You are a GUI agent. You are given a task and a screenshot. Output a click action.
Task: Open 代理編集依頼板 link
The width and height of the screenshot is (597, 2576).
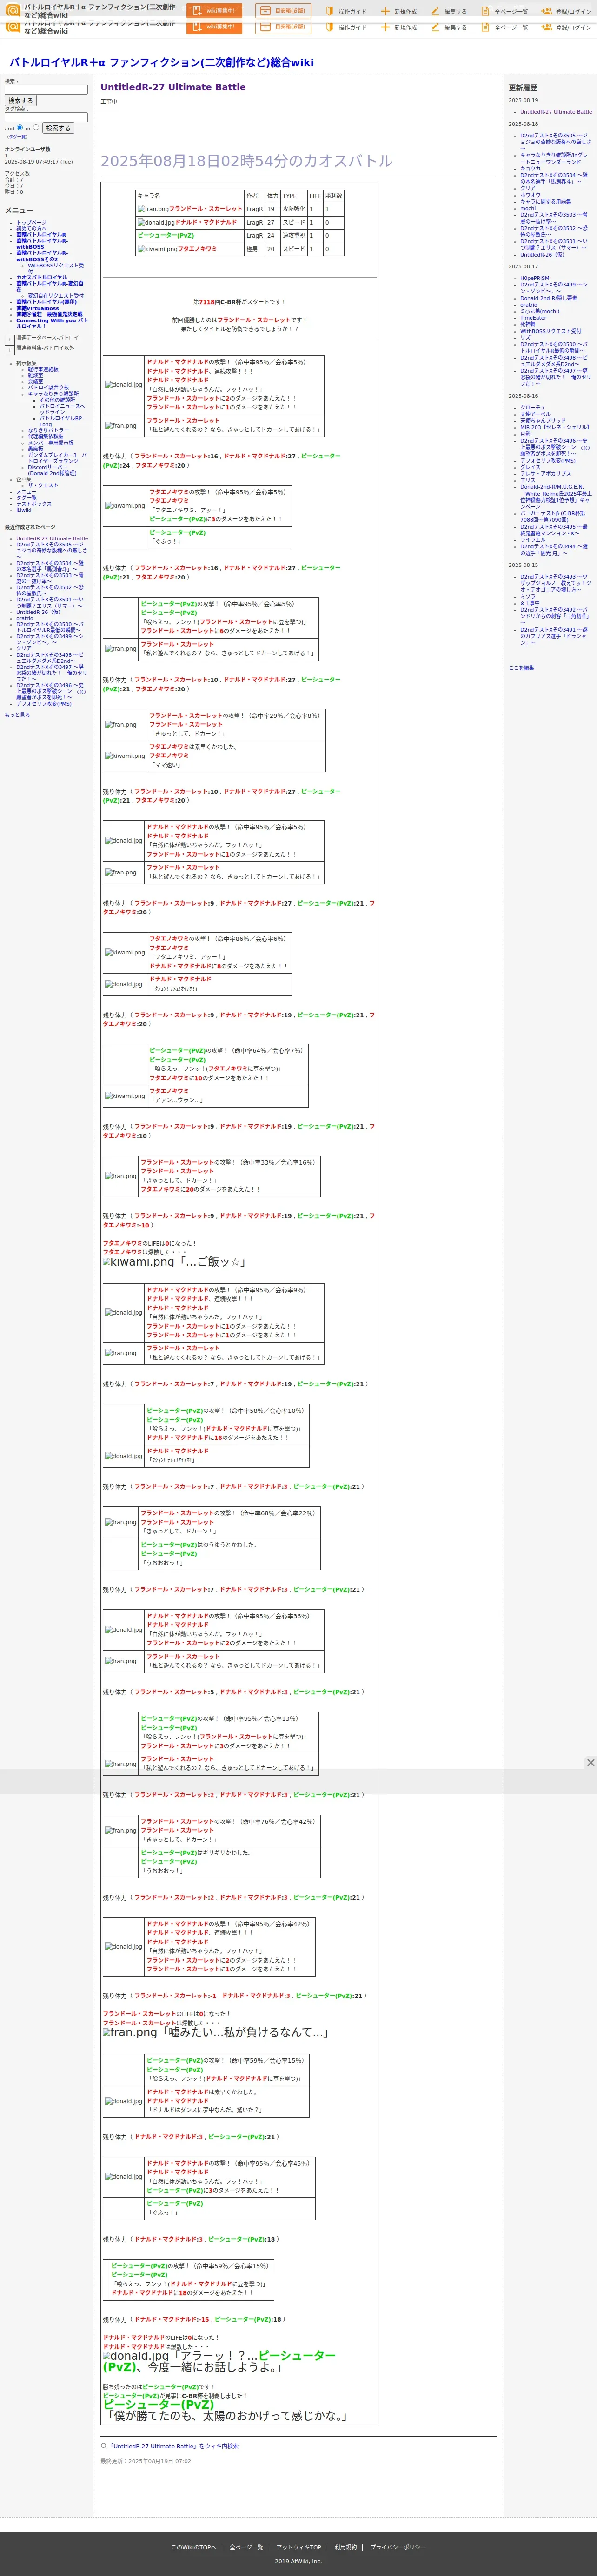[46, 436]
